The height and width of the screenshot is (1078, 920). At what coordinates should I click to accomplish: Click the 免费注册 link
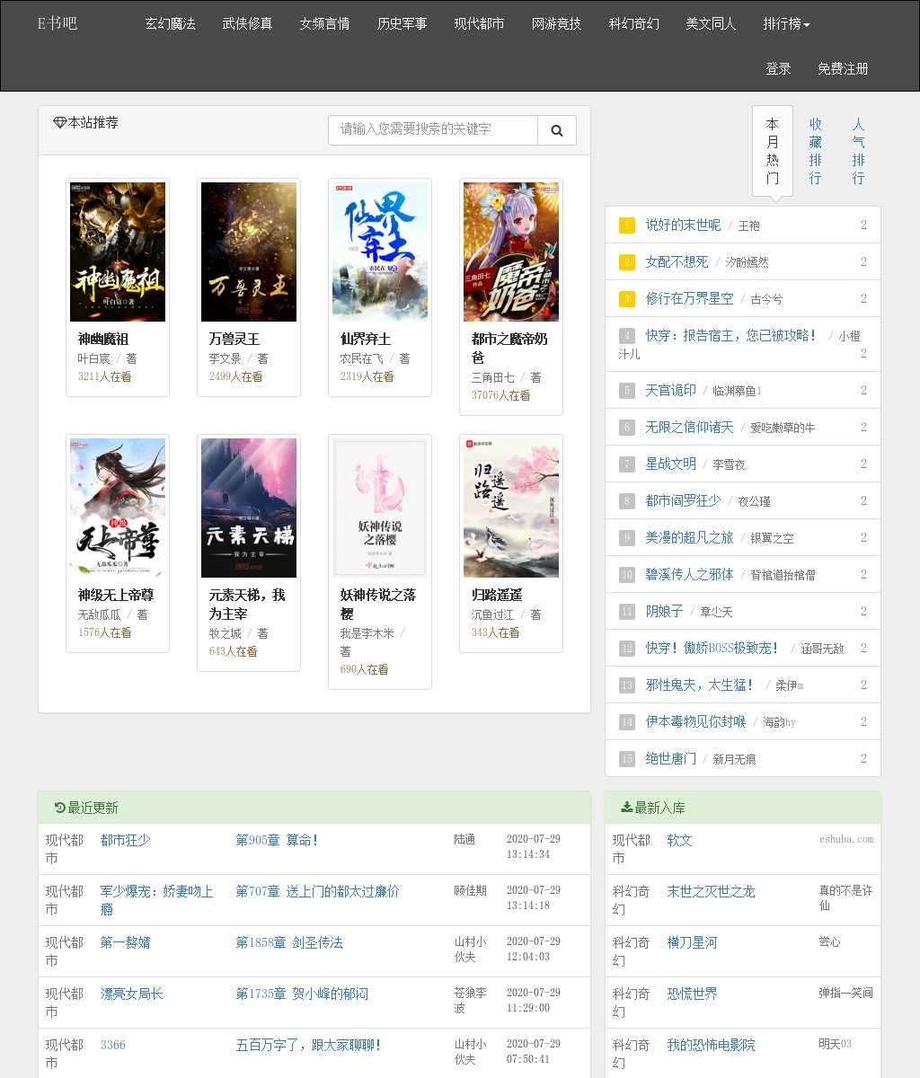pos(843,69)
